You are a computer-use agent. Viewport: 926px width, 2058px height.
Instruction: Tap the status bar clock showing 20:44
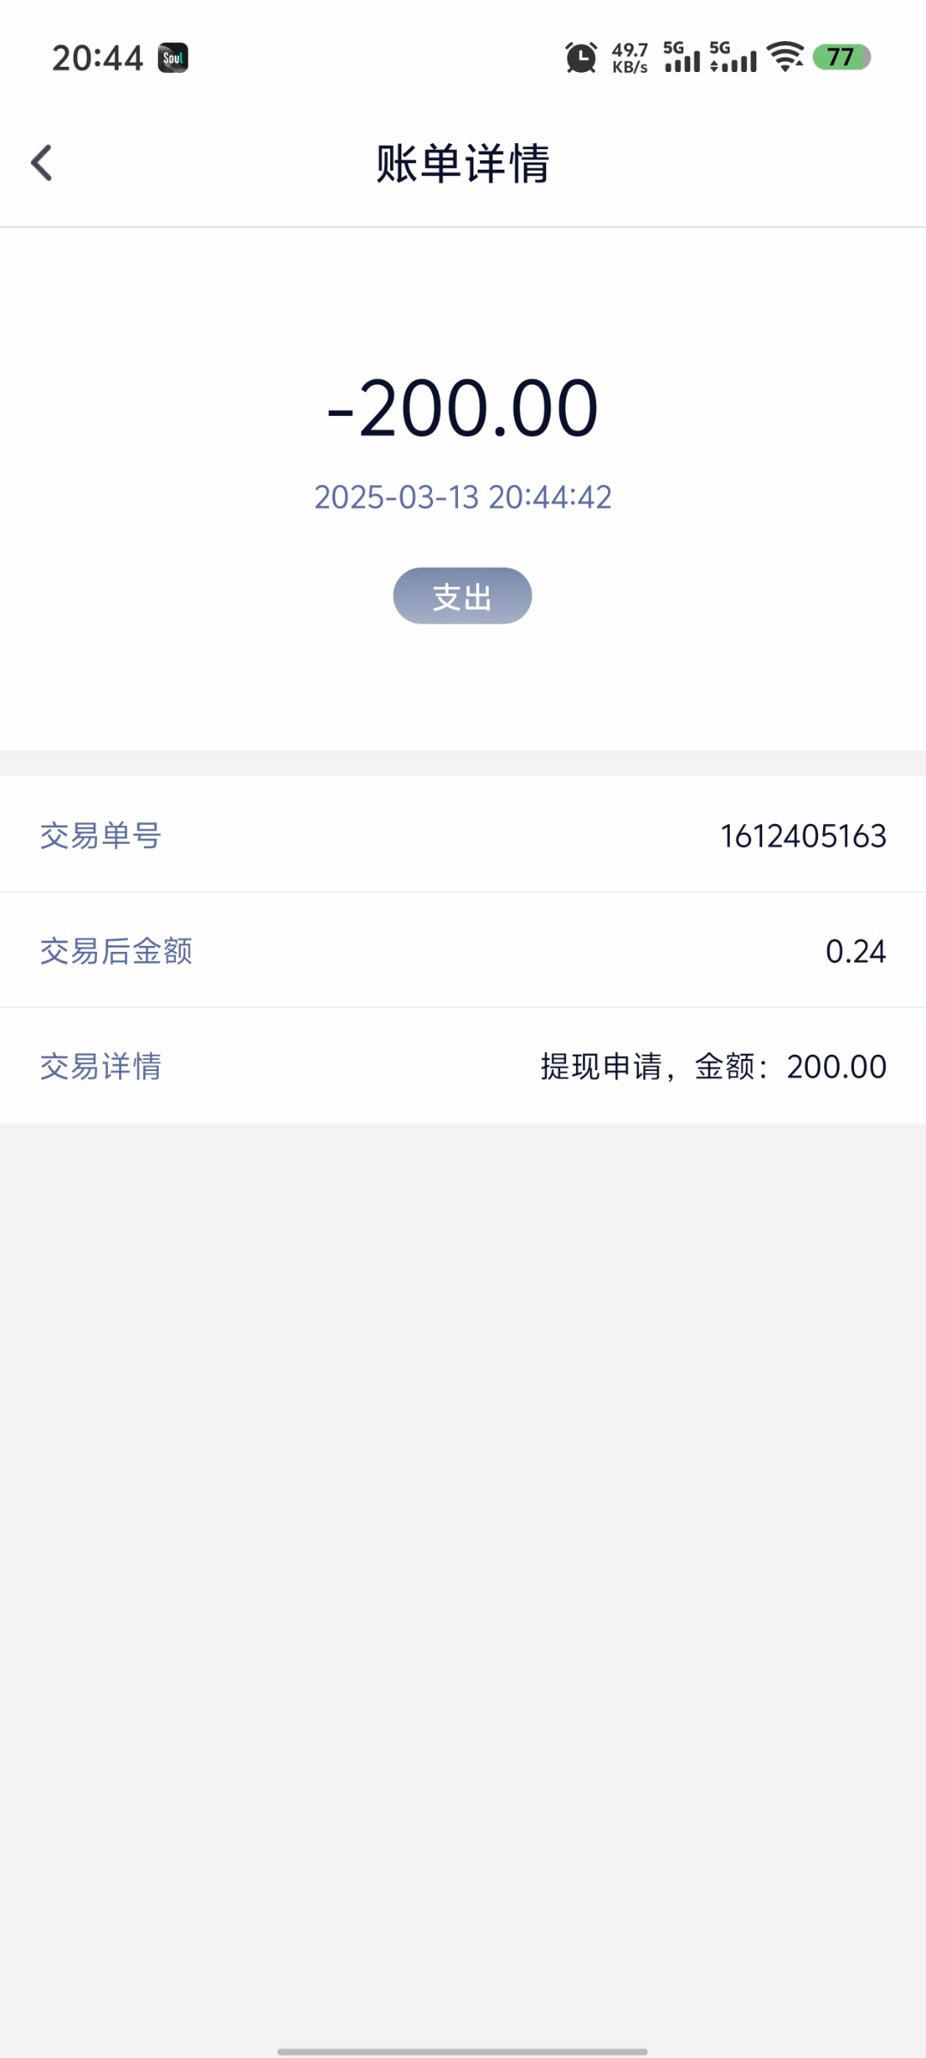click(x=98, y=58)
